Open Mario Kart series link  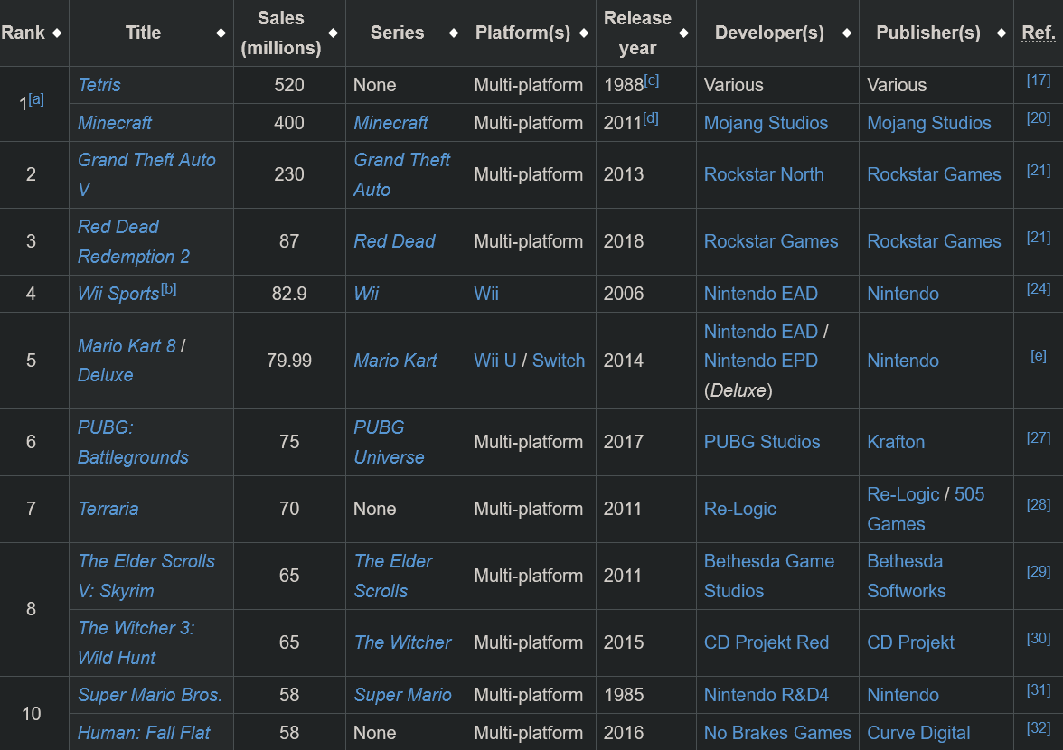395,361
